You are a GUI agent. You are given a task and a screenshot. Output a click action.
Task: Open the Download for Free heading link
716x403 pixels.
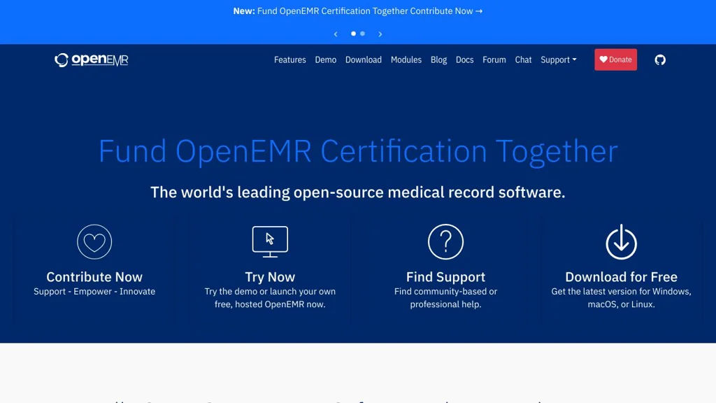pos(621,277)
